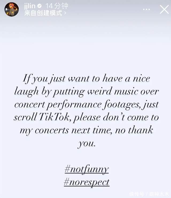Open the 来自创建模式 link
The height and width of the screenshot is (198, 171).
43,13
